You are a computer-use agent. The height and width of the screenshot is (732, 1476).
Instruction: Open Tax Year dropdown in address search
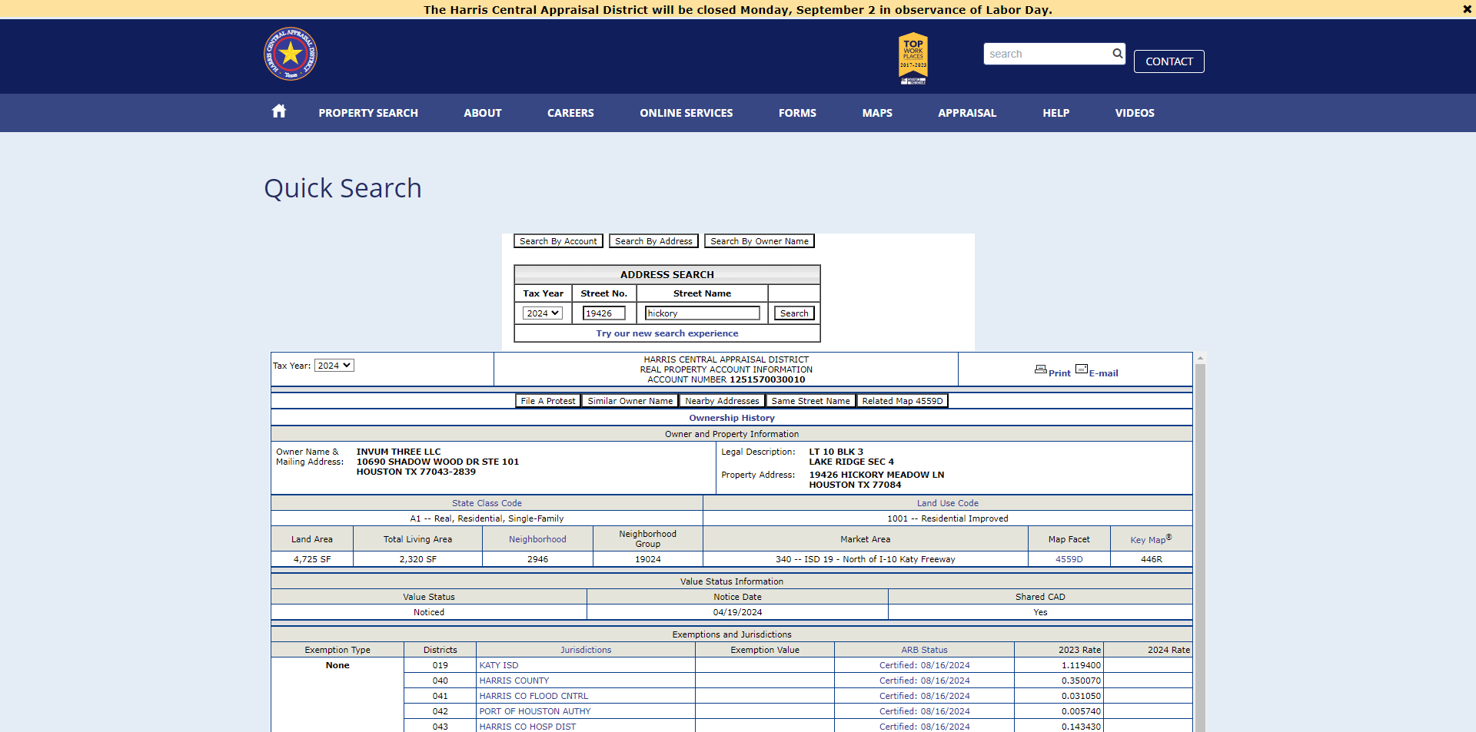[x=543, y=313]
